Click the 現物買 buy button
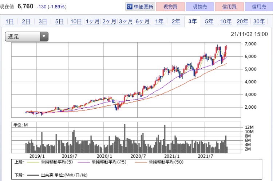The height and width of the screenshot is (181, 273). pos(170,7)
